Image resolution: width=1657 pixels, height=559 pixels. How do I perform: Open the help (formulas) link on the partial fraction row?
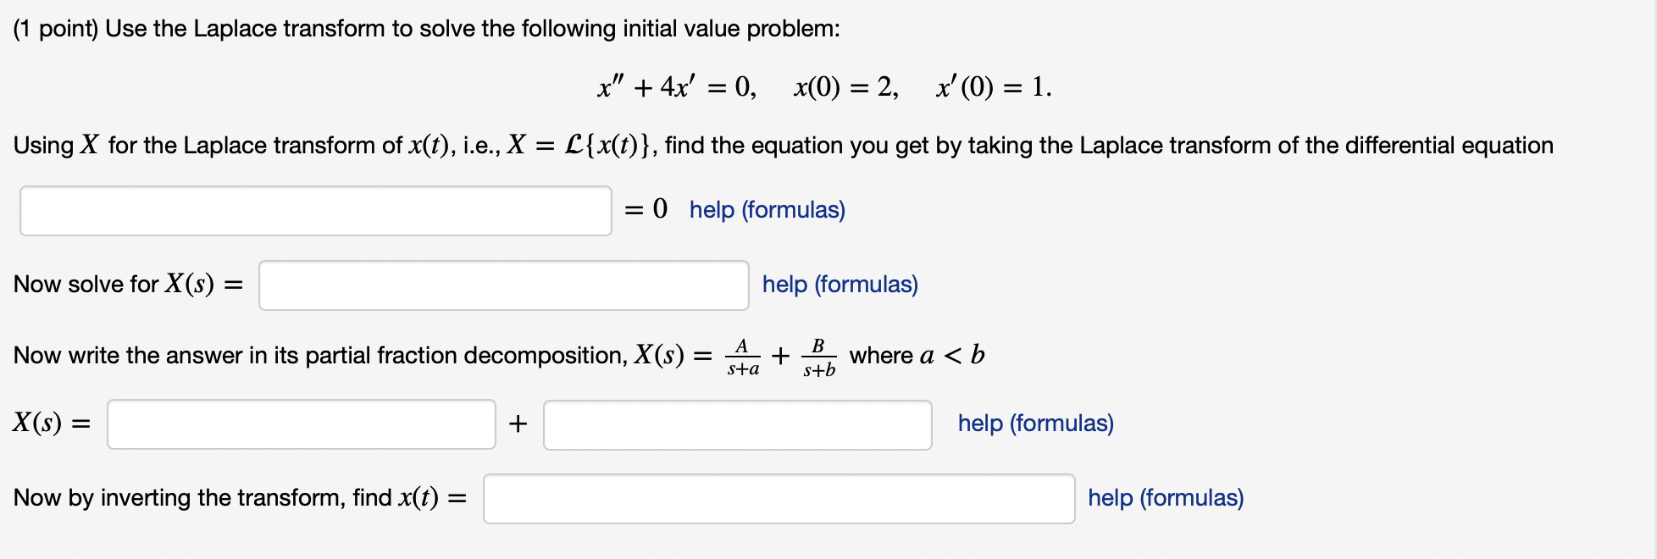coord(1035,423)
